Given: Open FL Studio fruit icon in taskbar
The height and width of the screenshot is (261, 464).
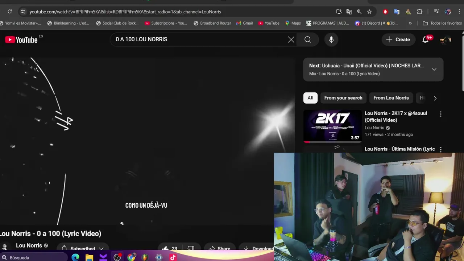Looking at the screenshot, I should 145,257.
